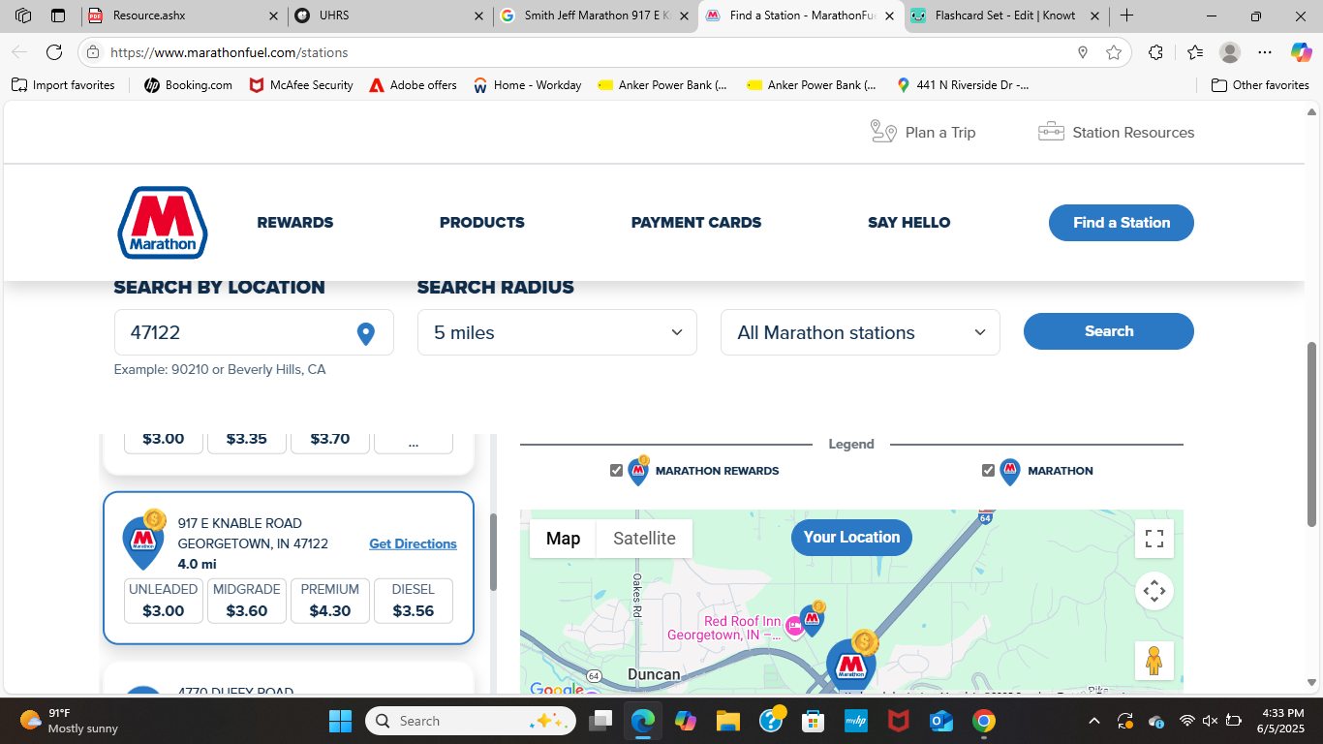Image resolution: width=1323 pixels, height=744 pixels.
Task: Open McAfee from the taskbar
Action: coord(899,721)
